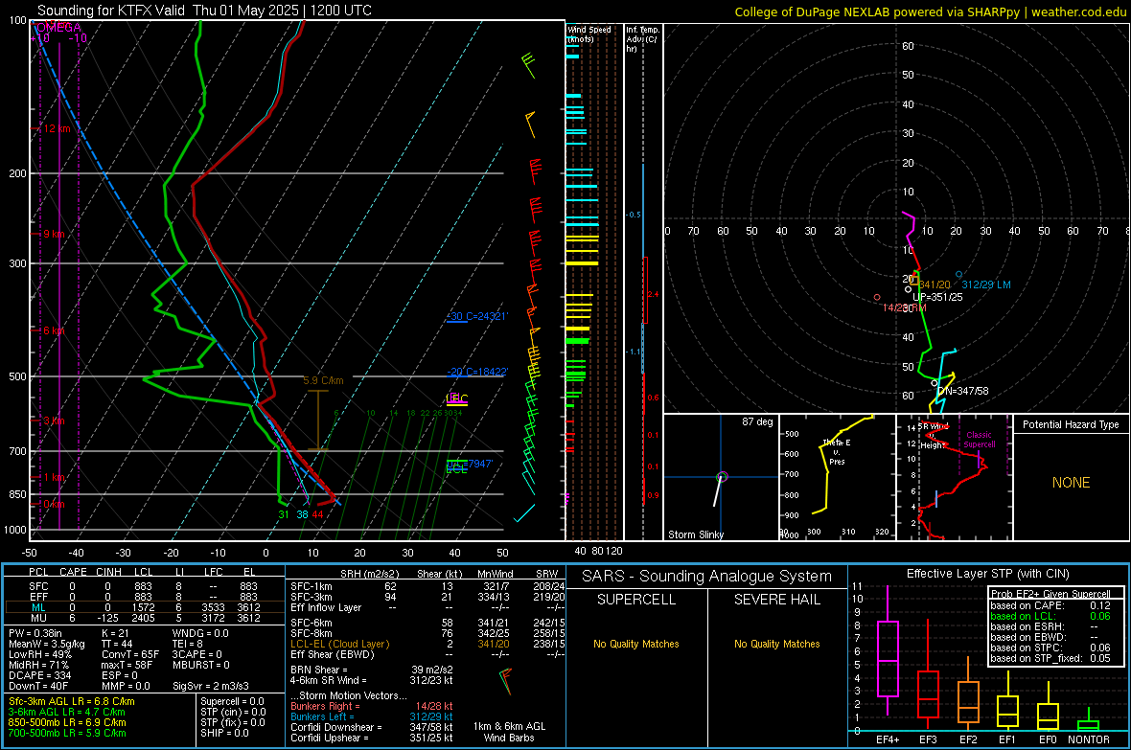Select the '3 km' height marker

[54, 420]
